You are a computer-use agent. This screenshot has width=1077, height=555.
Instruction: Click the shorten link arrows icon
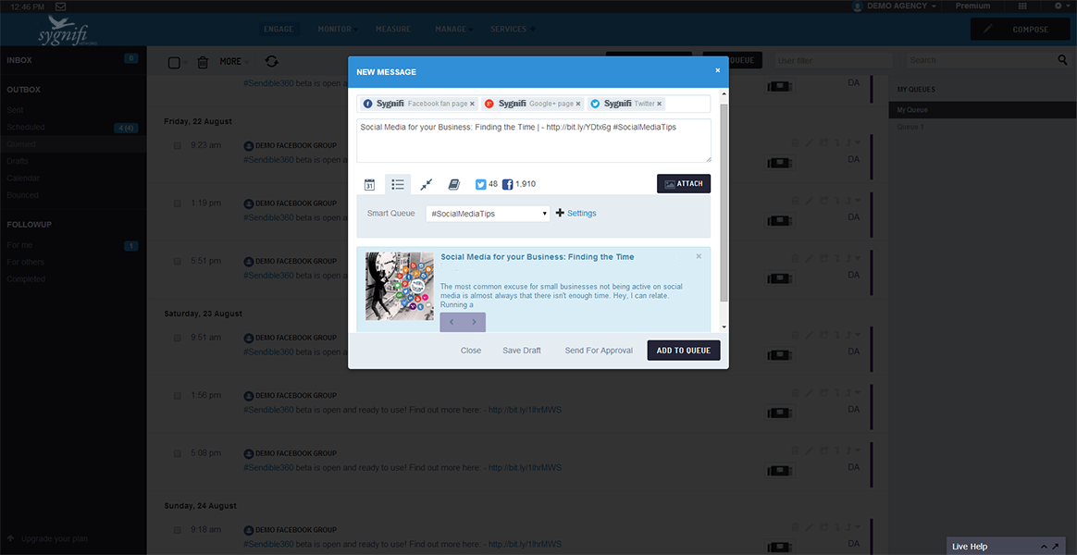[426, 184]
